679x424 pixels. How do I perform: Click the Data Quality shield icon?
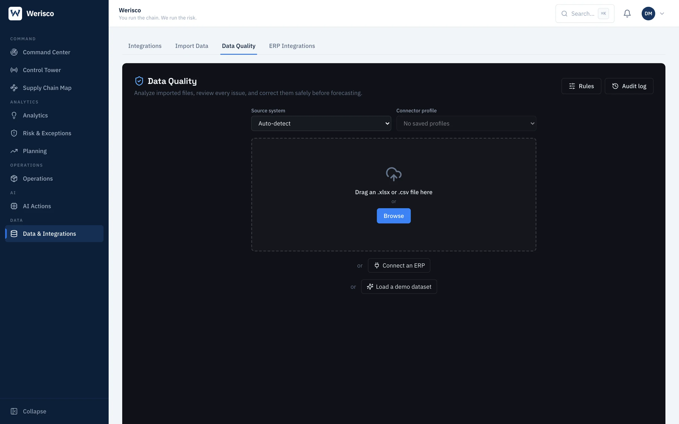coord(139,81)
